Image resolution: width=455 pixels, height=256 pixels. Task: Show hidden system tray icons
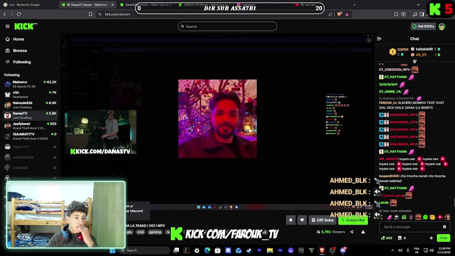[x=392, y=250]
